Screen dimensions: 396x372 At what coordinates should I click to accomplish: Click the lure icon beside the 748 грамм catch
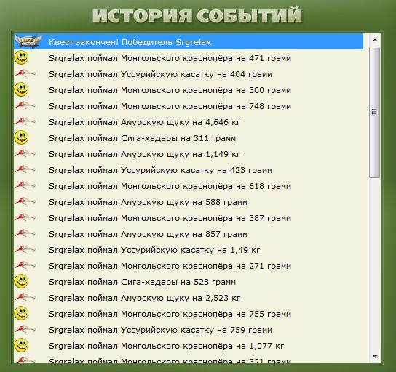tap(25, 105)
